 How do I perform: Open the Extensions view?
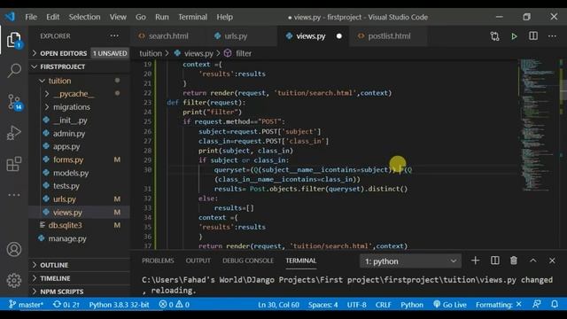pyautogui.click(x=14, y=164)
